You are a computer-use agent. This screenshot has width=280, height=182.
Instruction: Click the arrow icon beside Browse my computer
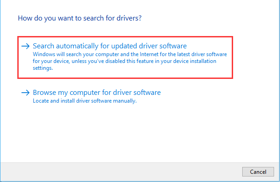click(x=25, y=93)
